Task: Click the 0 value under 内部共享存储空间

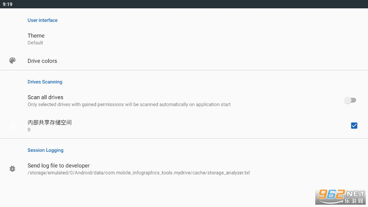Action: point(29,130)
